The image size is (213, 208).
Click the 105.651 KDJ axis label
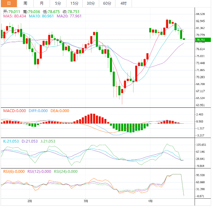pyautogui.click(x=201, y=145)
